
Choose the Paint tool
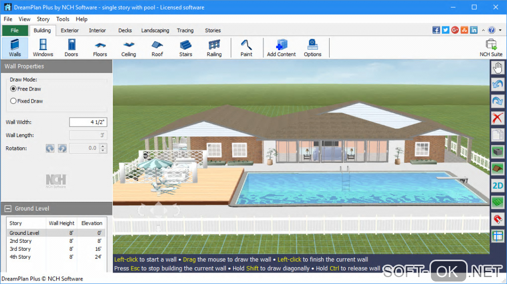click(246, 48)
